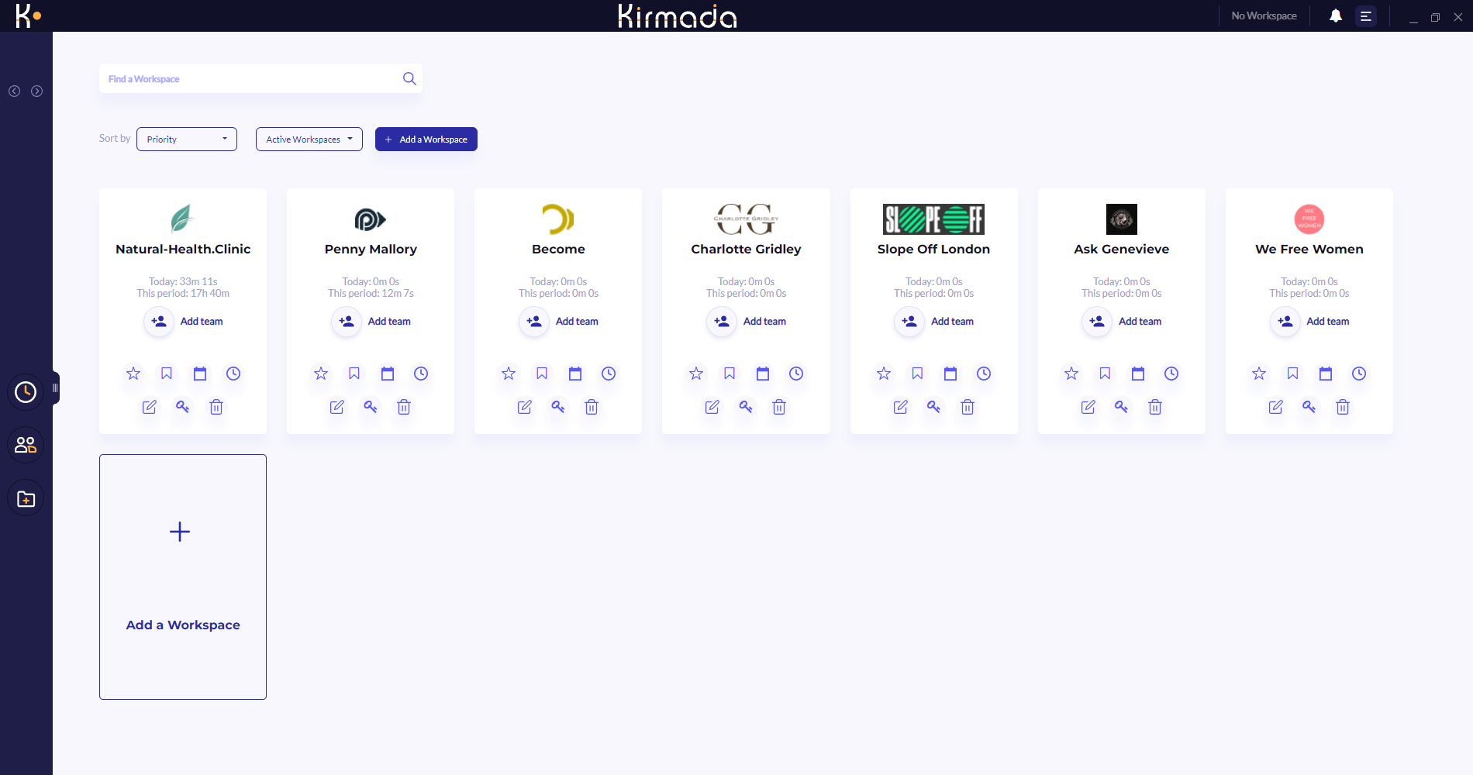Open the Priority sort dropdown
Viewport: 1473px width, 775px height.
186,139
